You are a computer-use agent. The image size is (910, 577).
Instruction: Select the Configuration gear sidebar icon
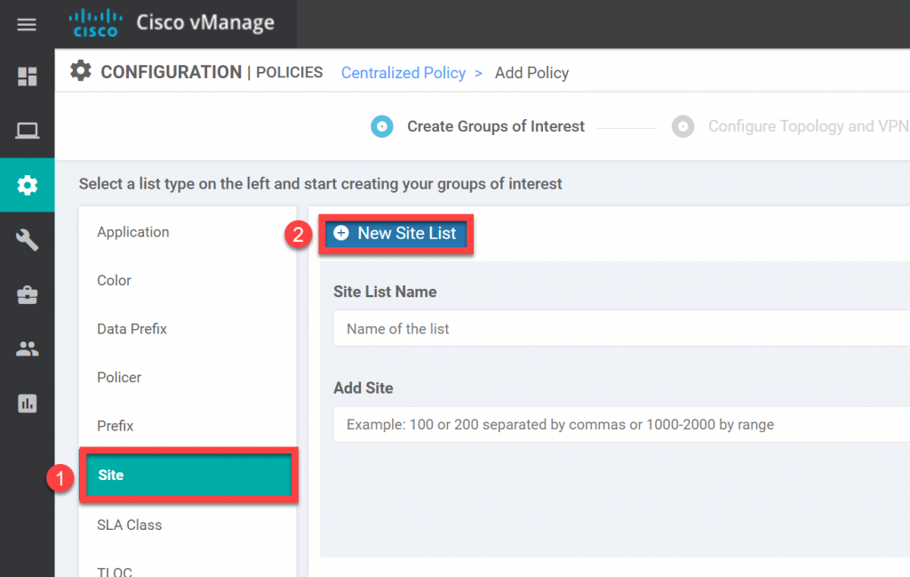point(28,185)
